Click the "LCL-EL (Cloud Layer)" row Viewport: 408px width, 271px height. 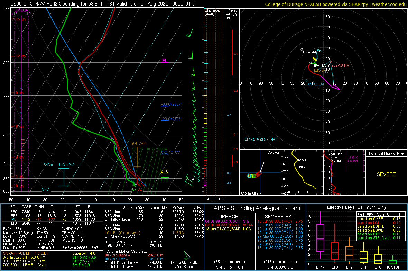coord(154,233)
